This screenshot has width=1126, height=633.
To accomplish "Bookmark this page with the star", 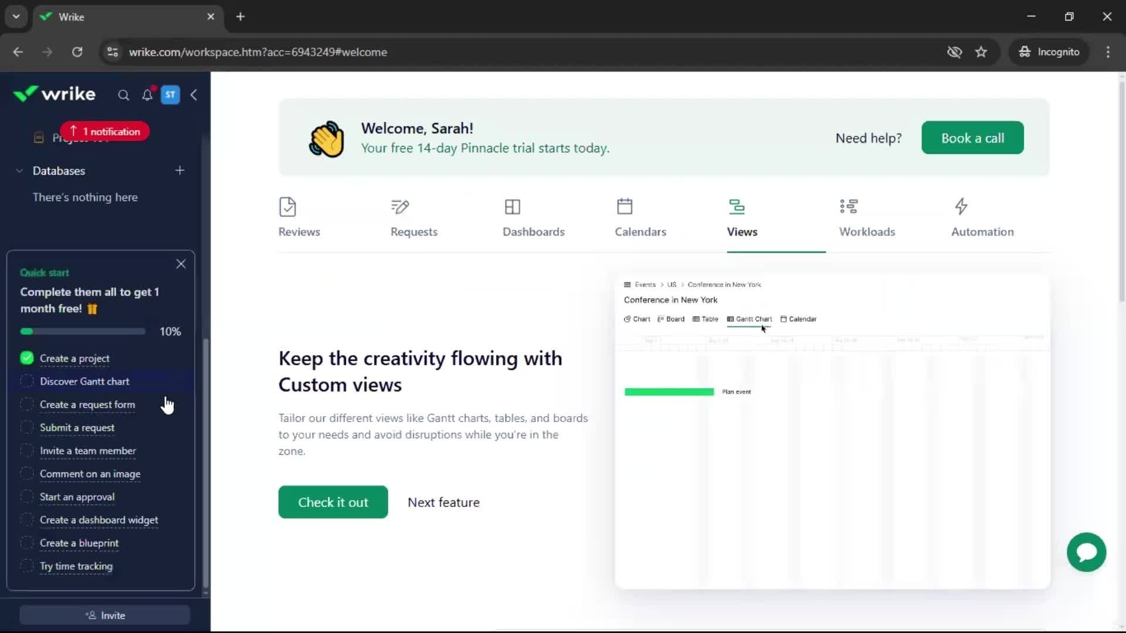I will [x=981, y=52].
